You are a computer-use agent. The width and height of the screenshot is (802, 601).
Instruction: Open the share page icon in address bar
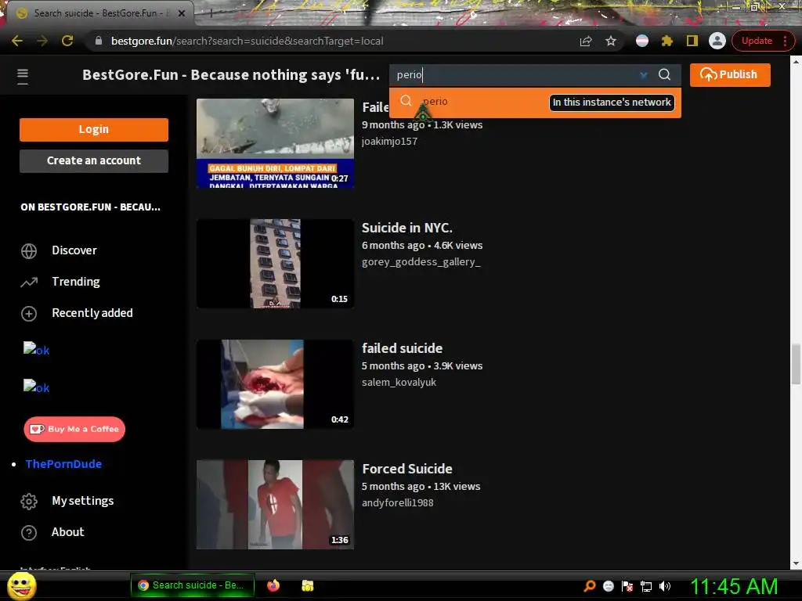point(586,41)
